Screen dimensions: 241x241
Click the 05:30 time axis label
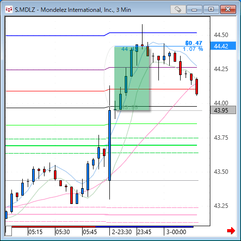63,232
